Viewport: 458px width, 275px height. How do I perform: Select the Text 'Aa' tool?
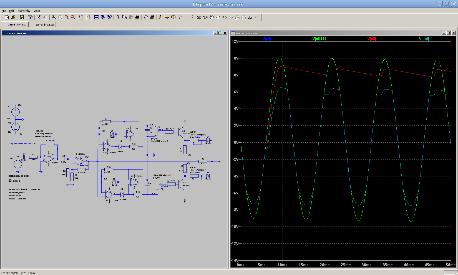coord(250,17)
